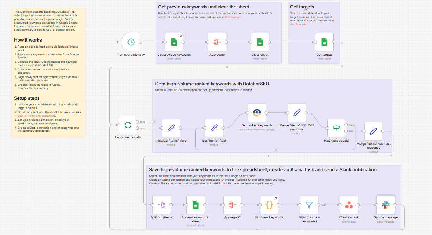The width and height of the screenshot is (432, 235).
Task: Select the Filter (has new keywords) node
Action: [309, 205]
